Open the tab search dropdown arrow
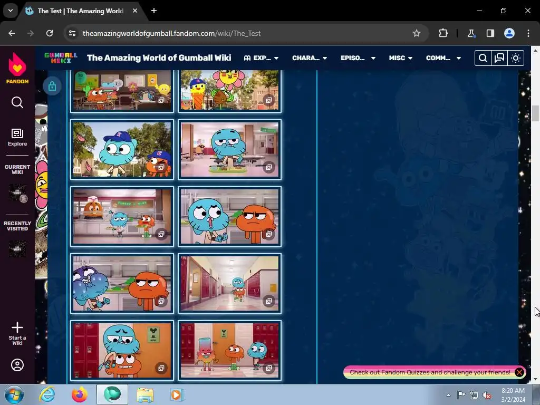The height and width of the screenshot is (405, 540). [x=11, y=11]
